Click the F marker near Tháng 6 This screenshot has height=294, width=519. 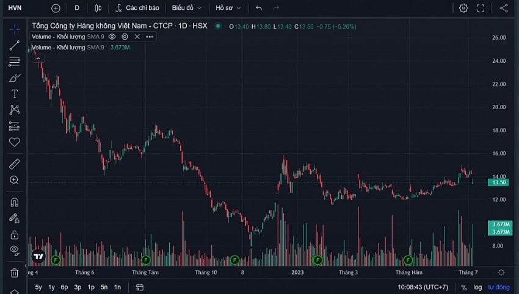click(x=56, y=260)
